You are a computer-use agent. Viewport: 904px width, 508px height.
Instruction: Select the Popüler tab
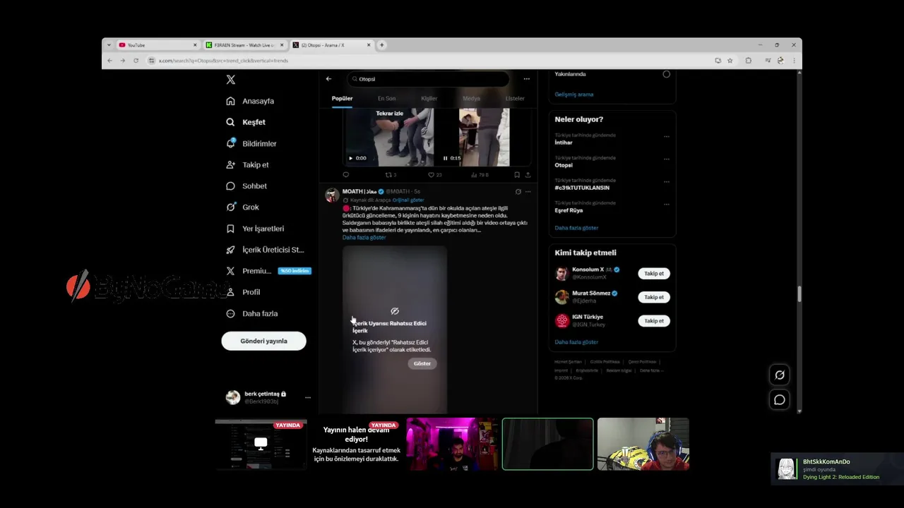coord(342,99)
